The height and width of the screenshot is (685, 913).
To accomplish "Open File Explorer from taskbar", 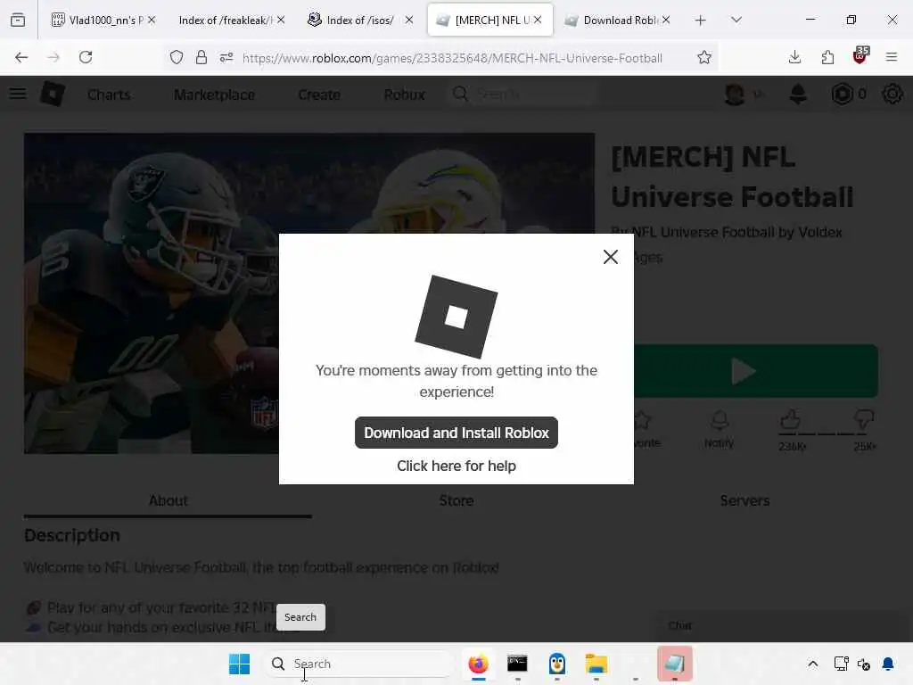I will 596,664.
